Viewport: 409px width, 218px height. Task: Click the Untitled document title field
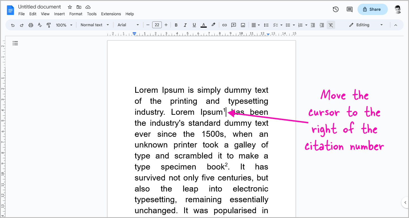click(x=39, y=6)
